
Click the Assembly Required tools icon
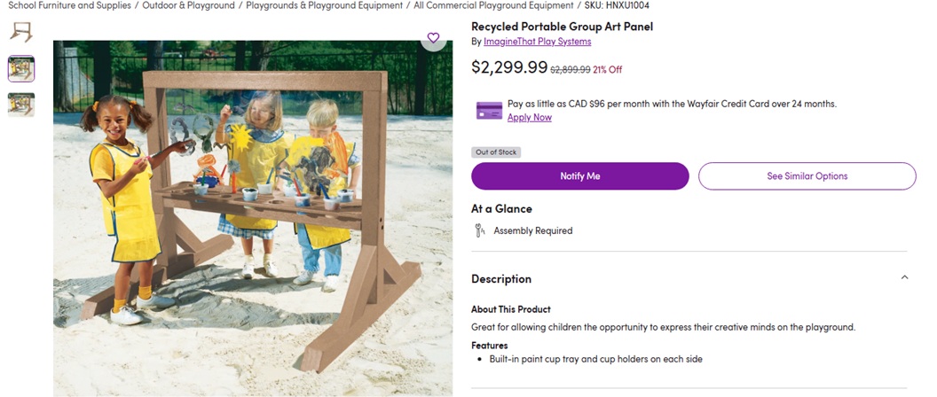click(480, 230)
